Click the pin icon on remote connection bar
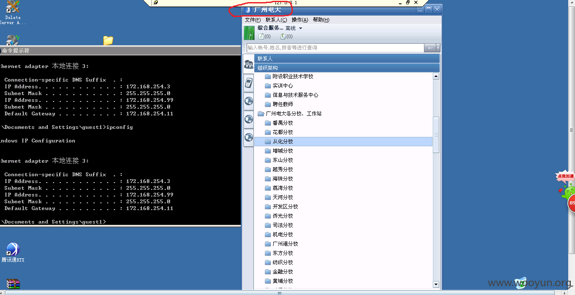The image size is (575, 295). (x=156, y=3)
